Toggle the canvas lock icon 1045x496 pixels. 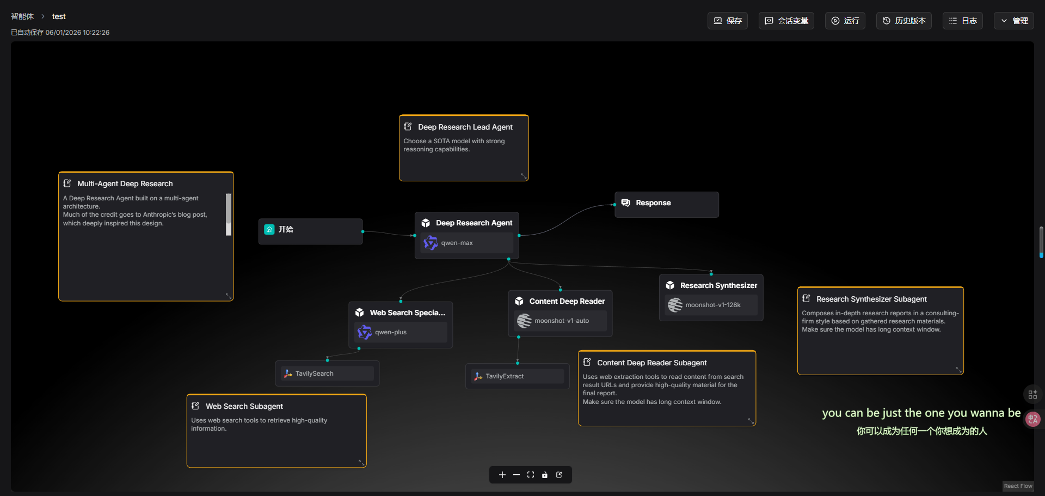(x=545, y=475)
